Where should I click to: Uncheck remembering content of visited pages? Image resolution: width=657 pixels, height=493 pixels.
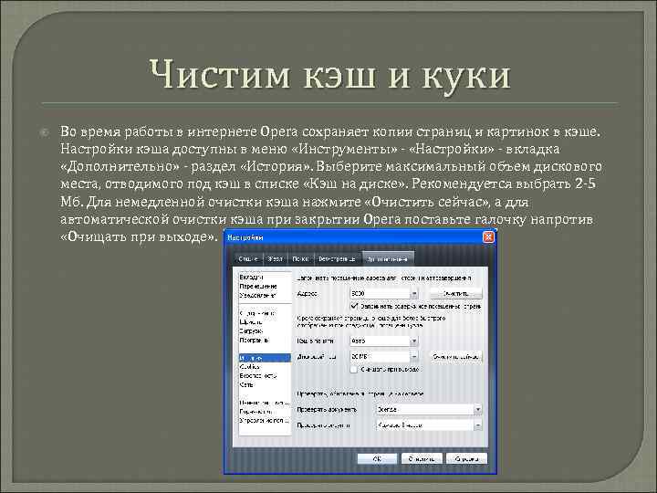(354, 306)
